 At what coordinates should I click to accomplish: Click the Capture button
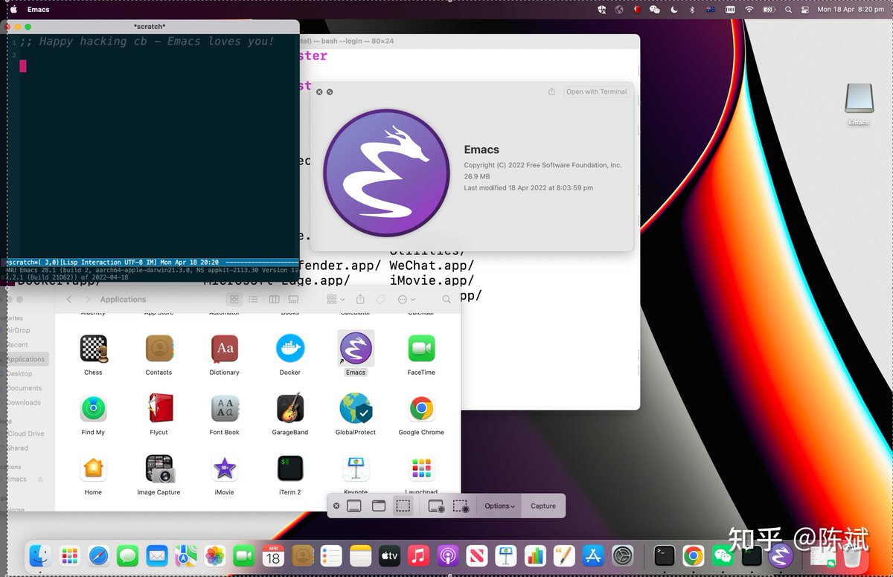(543, 506)
